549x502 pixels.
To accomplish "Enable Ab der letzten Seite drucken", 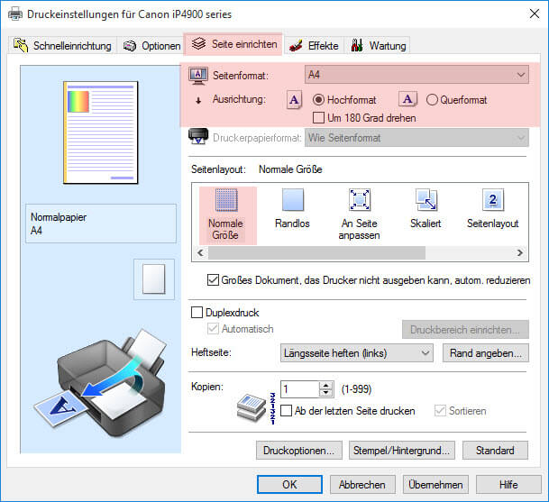I will pos(287,411).
